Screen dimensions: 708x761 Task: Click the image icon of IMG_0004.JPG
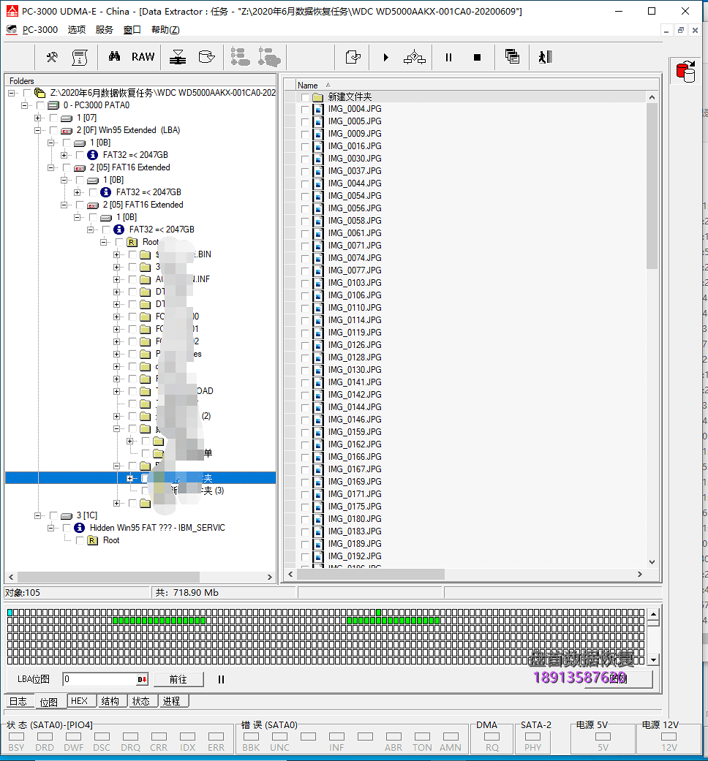[x=318, y=109]
